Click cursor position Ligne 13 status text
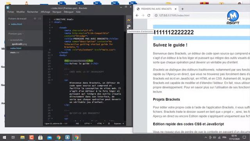 click(56, 124)
